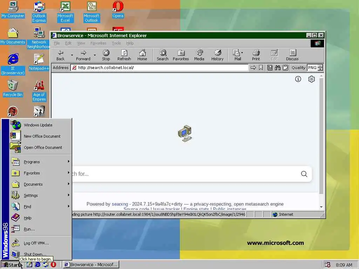359x269 pixels.
Task: Open the Tools menu
Action: point(116,43)
